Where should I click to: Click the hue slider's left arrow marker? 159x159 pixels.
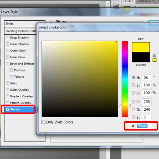(x=120, y=105)
